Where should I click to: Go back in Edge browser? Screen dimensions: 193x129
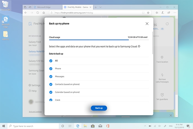coord(26,13)
